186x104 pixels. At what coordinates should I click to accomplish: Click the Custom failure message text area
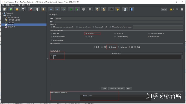pos(116,98)
